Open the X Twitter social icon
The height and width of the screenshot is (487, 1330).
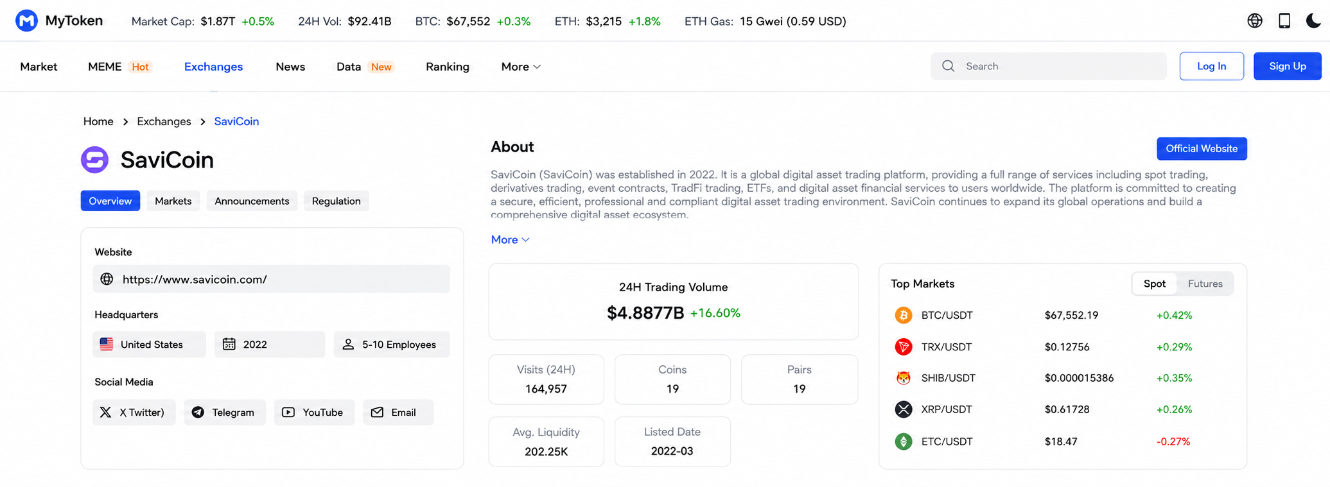[x=106, y=413]
